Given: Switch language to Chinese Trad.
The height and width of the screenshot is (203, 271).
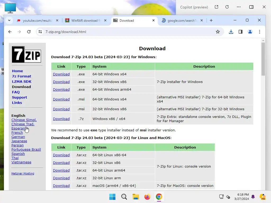Looking at the screenshot, I should (x=23, y=124).
